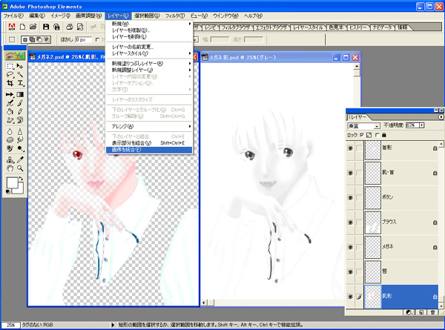This screenshot has height=330, width=445.
Task: Open the フィルタ menu in menu bar
Action: tap(175, 16)
